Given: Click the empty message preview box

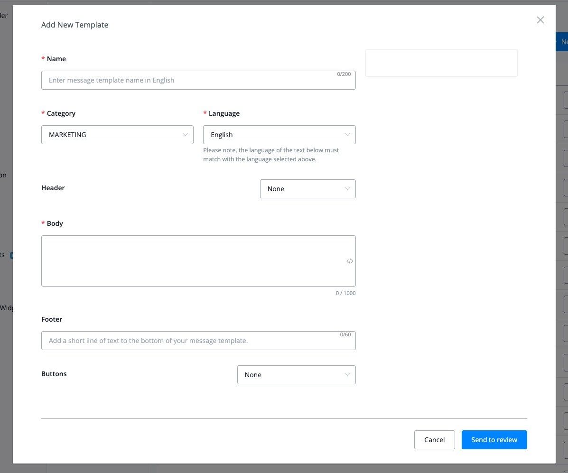Looking at the screenshot, I should click(x=441, y=63).
